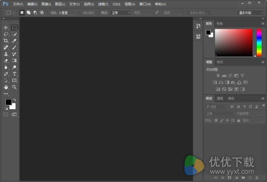This screenshot has height=182, width=267.
Task: Swap width and height in options bar
Action: pyautogui.click(x=157, y=13)
